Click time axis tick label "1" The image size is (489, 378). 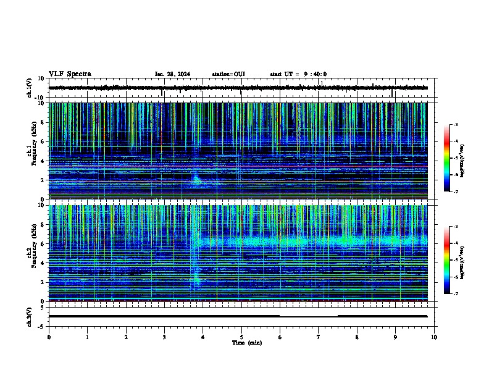pos(87,337)
